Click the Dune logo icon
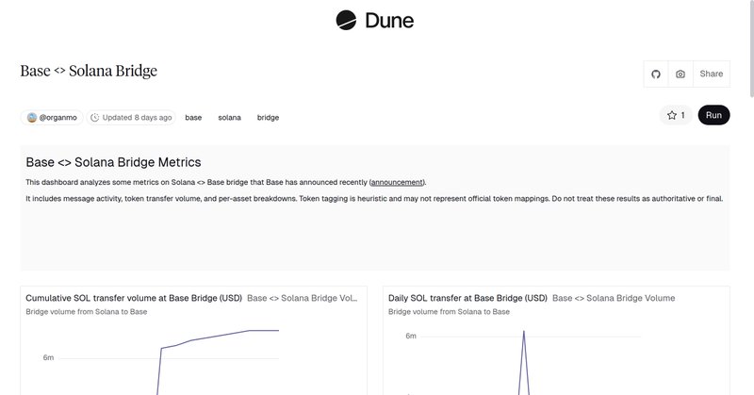This screenshot has height=395, width=754. [x=346, y=20]
